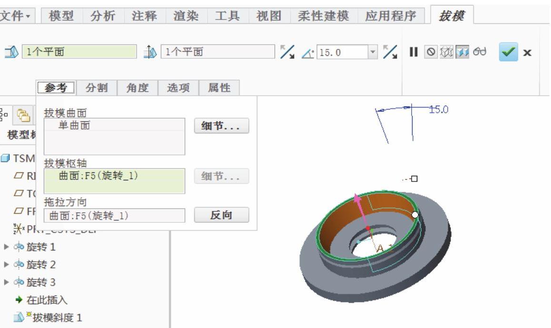Open the 参考 panel tab
Viewport: 551px width, 328px height.
tap(56, 88)
